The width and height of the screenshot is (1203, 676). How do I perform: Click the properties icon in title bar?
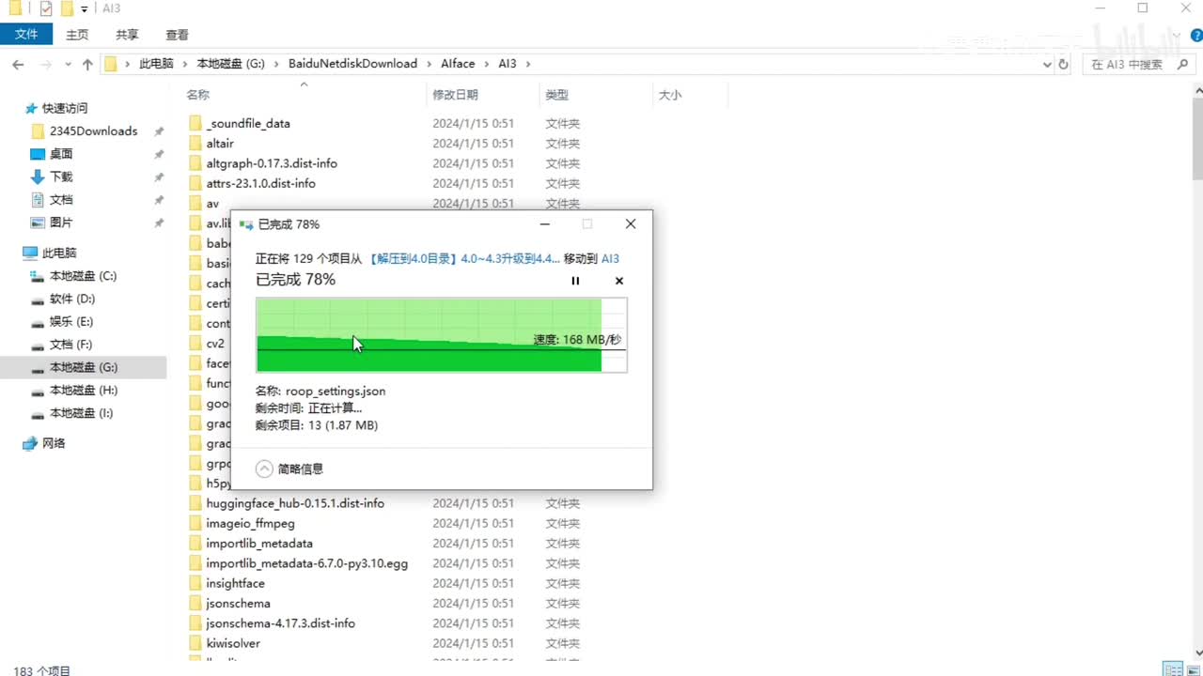[x=46, y=9]
